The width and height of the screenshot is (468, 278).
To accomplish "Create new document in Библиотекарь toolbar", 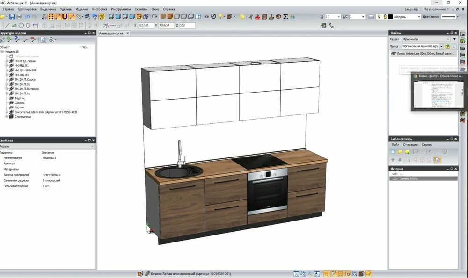I will point(393,152).
